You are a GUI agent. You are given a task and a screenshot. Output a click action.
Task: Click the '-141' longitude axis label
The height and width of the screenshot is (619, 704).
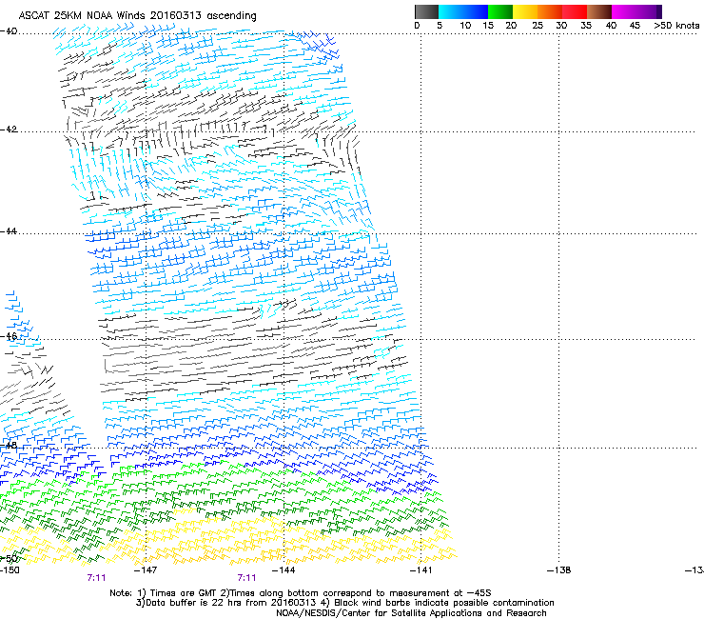[x=421, y=570]
